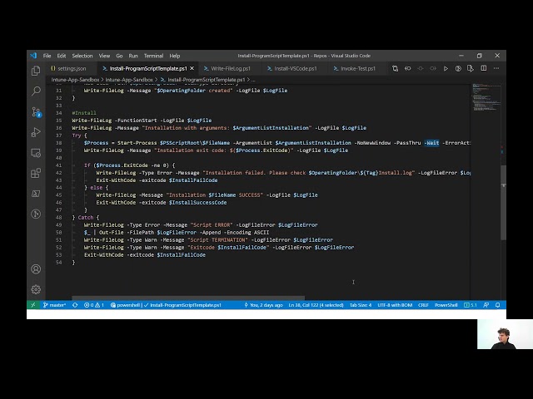Open the GitLens view in activity bar
The width and height of the screenshot is (533, 399).
(36, 214)
